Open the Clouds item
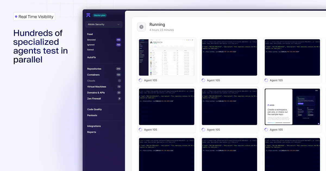The width and height of the screenshot is (326, 171). 91,81
